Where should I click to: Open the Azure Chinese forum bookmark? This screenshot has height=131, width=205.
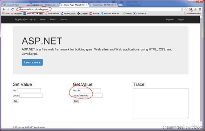click(x=68, y=13)
